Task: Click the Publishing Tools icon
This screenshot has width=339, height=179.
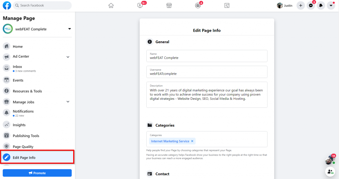Action: [7, 135]
